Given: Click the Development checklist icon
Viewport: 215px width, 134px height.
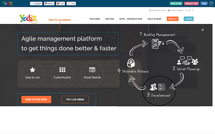Looking at the screenshot, I should [162, 87].
